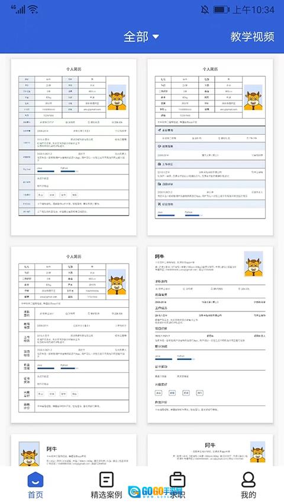Select the first table-style 个人简历 template
Viewport: 284px width, 504px height.
point(74,147)
